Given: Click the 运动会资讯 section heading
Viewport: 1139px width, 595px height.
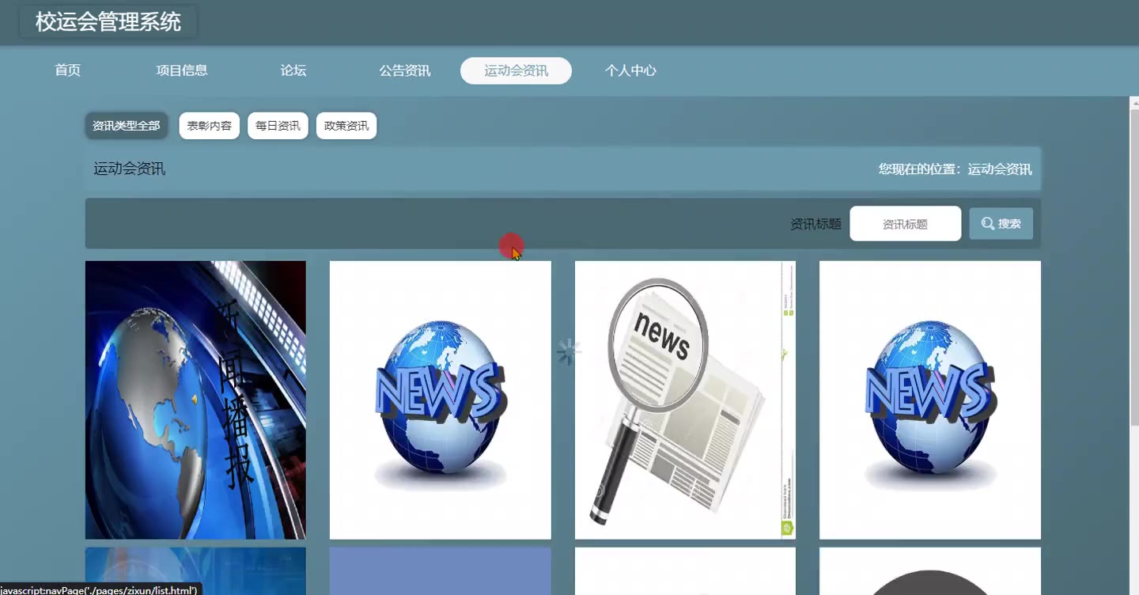Looking at the screenshot, I should (x=130, y=169).
